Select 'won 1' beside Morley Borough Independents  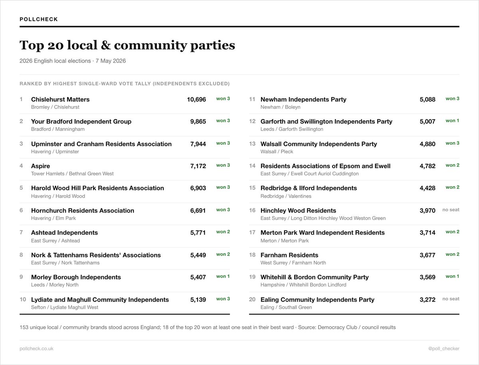(x=223, y=276)
